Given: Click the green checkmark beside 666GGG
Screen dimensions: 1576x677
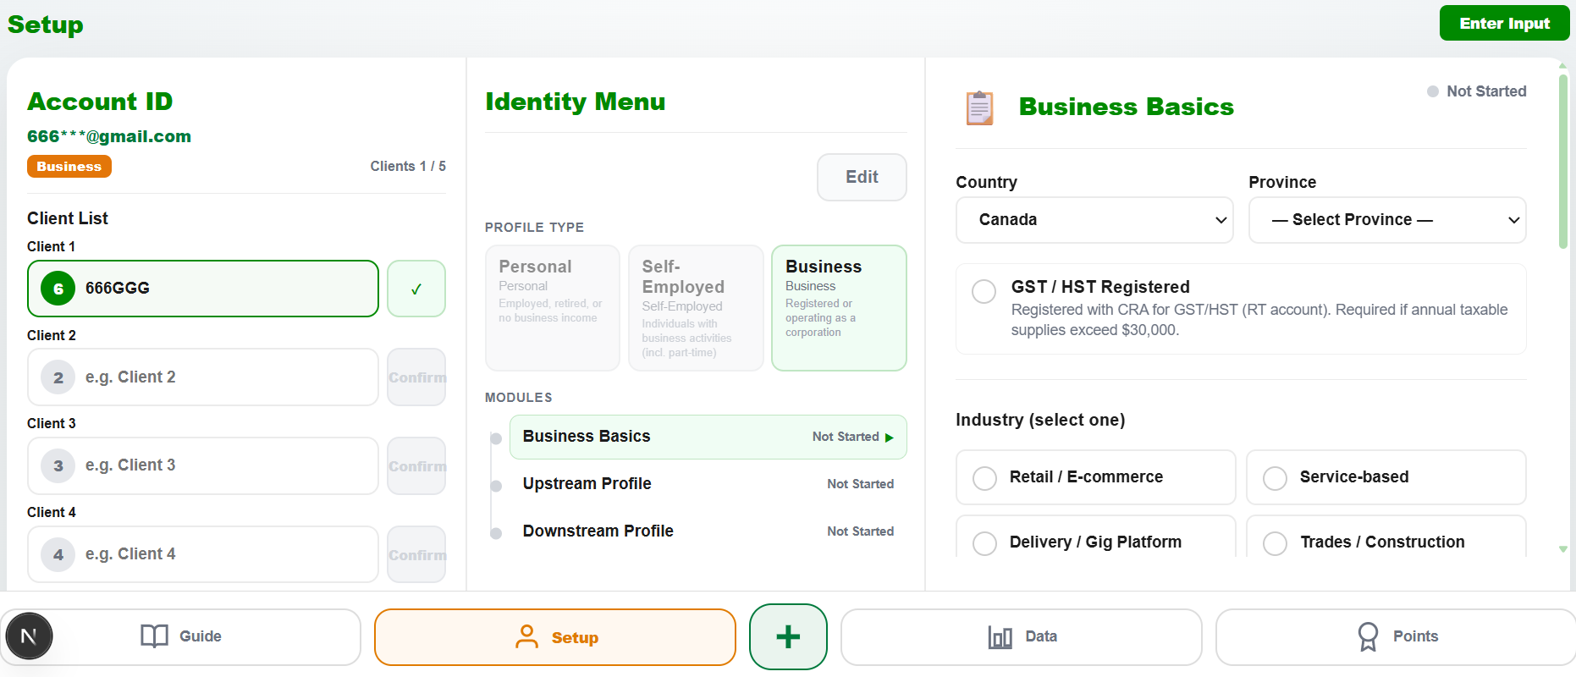Looking at the screenshot, I should pyautogui.click(x=416, y=289).
